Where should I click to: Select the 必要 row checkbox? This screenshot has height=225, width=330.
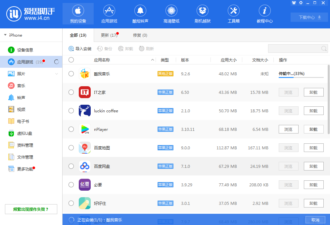point(71,185)
